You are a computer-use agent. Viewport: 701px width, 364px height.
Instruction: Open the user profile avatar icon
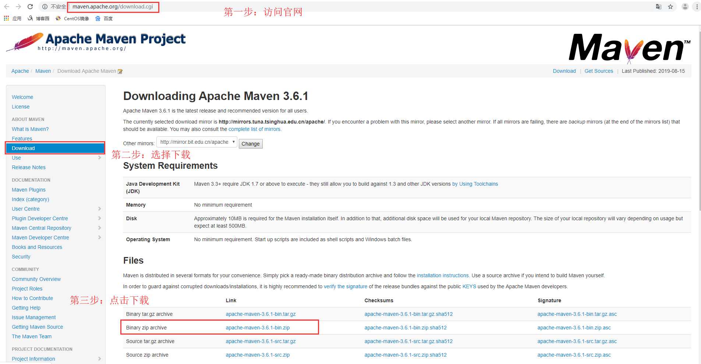pyautogui.click(x=685, y=7)
